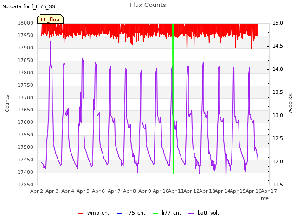The height and width of the screenshot is (222, 297).
Task: Click the 17550 left axis value
Action: [x=26, y=135]
